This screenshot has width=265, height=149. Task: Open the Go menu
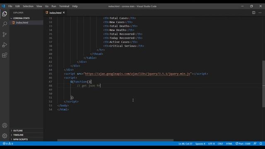click(x=47, y=6)
